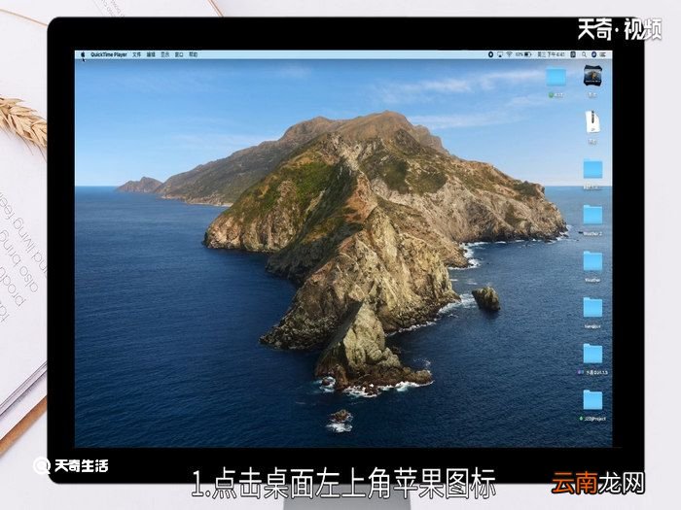Click the battery status icon
Viewport: 681px width, 510px height.
tap(527, 54)
